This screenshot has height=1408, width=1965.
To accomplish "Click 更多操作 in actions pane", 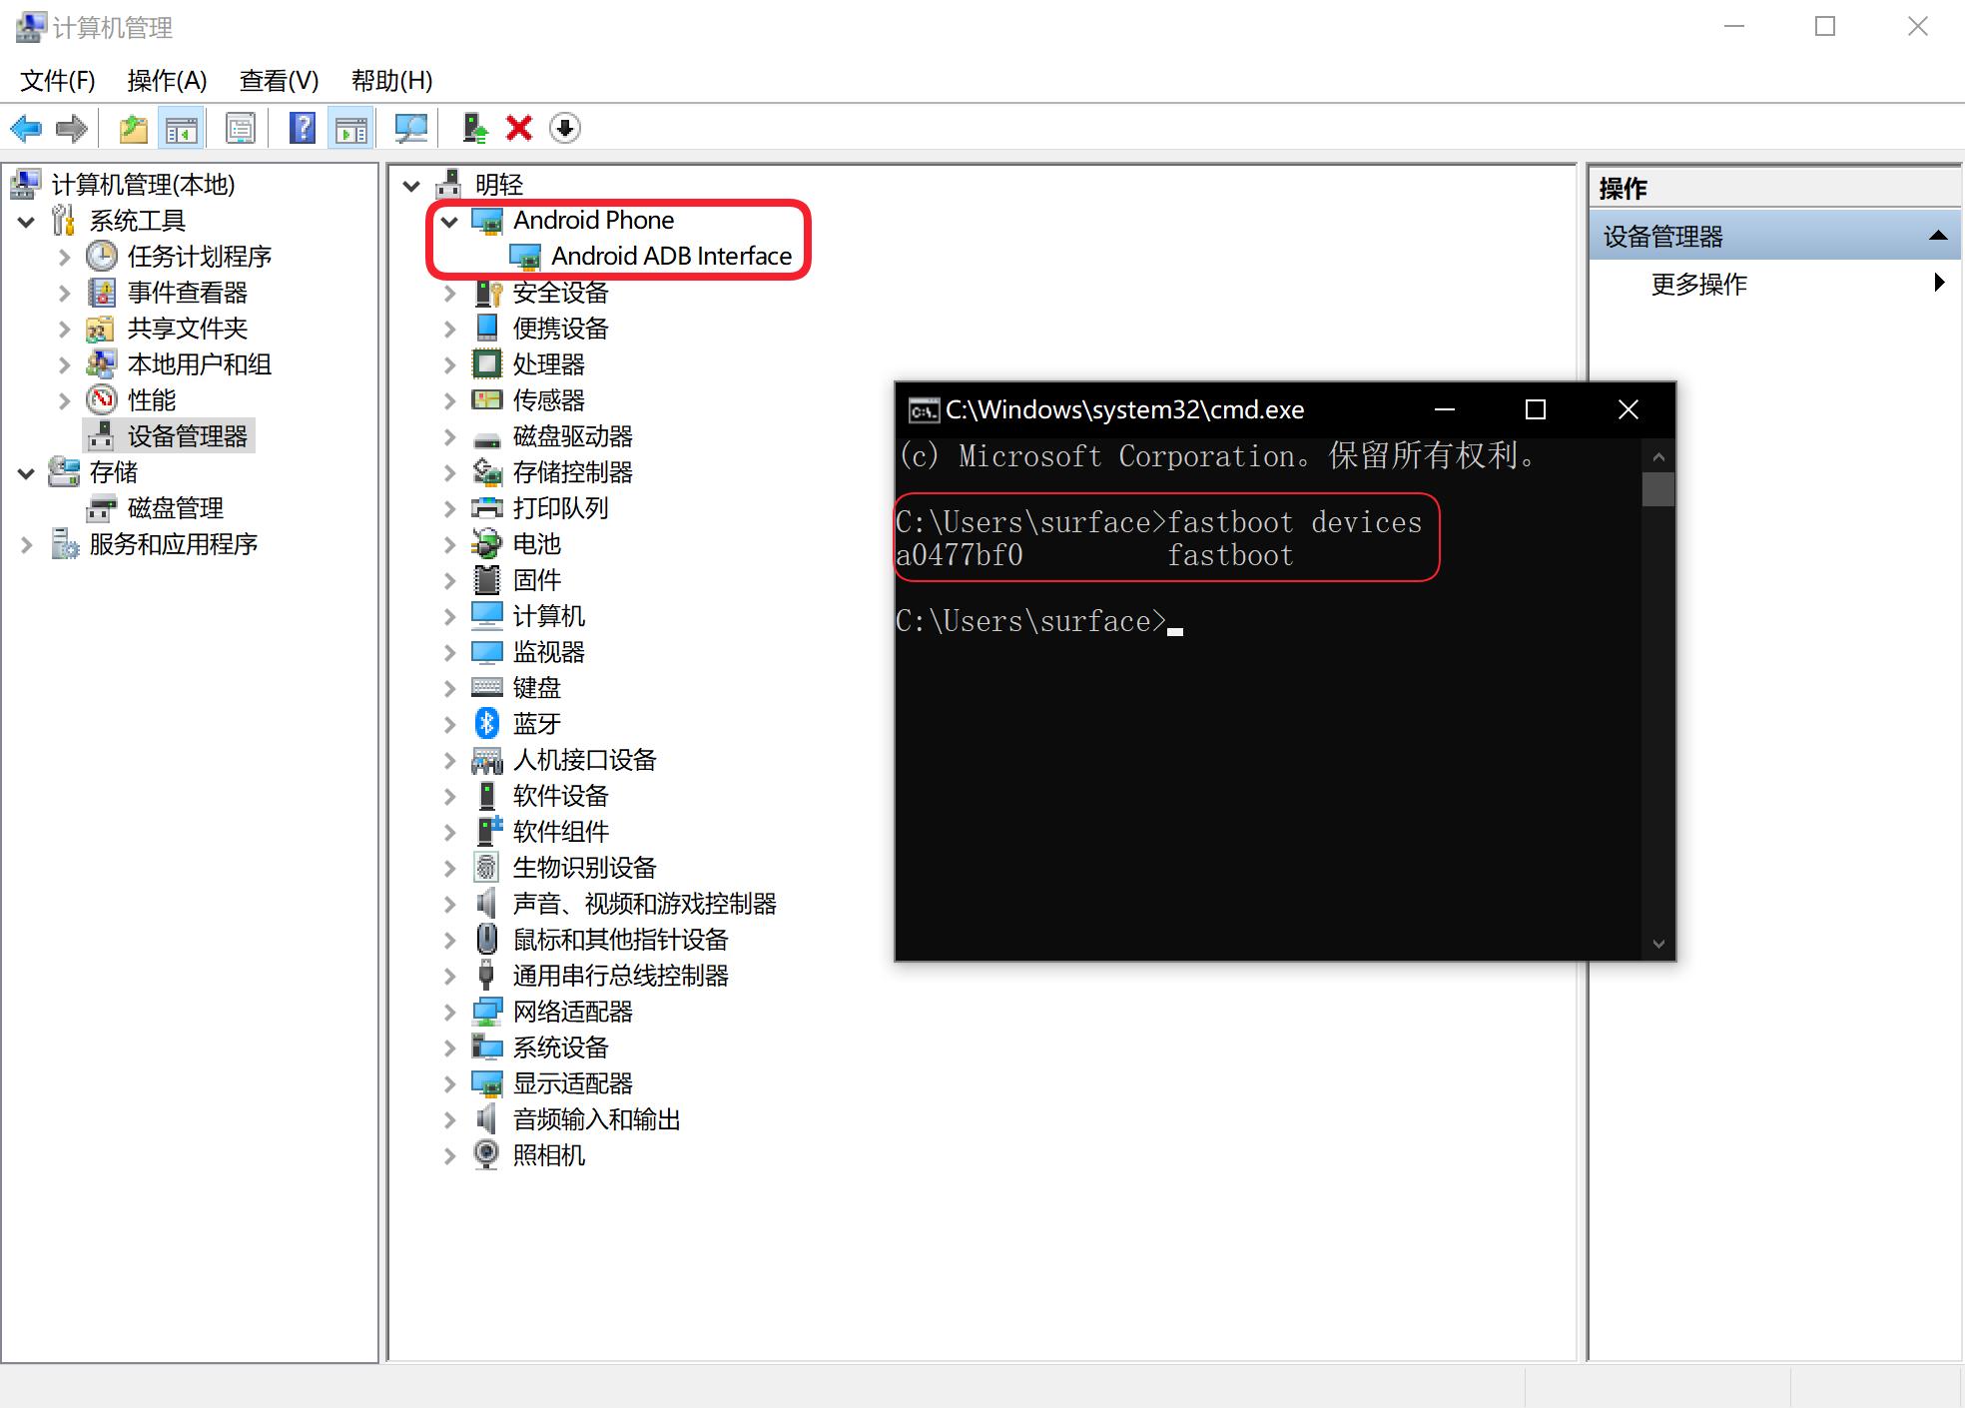I will point(1697,285).
